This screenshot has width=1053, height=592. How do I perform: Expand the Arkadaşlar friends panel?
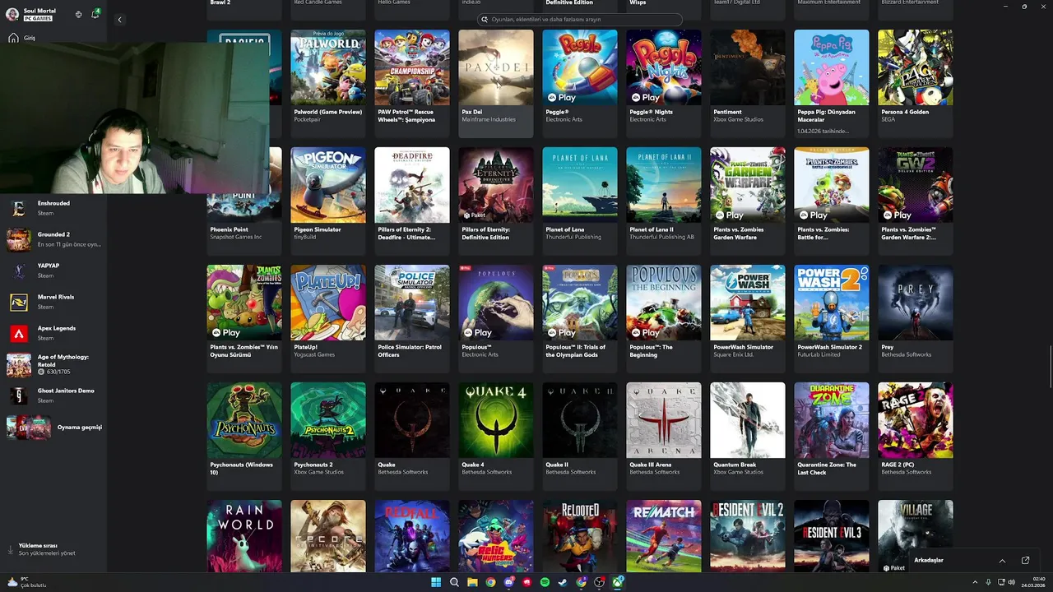tap(1002, 561)
